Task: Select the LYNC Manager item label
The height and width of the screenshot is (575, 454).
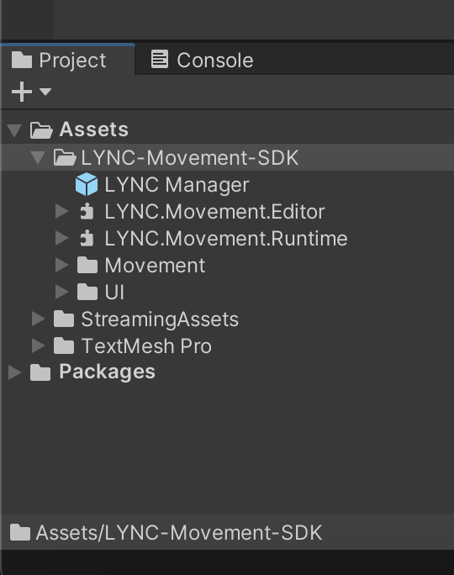Action: (177, 184)
